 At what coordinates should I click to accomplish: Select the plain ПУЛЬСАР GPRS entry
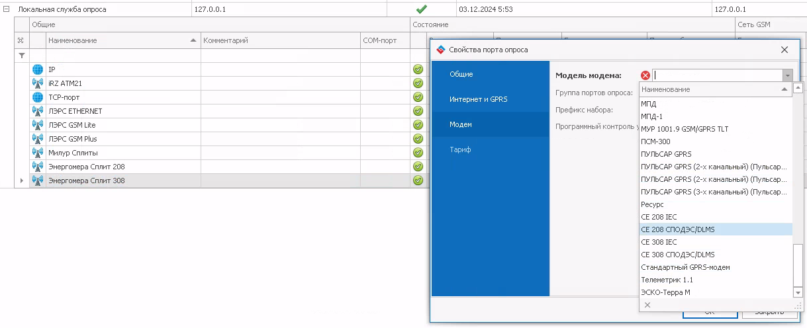point(716,154)
